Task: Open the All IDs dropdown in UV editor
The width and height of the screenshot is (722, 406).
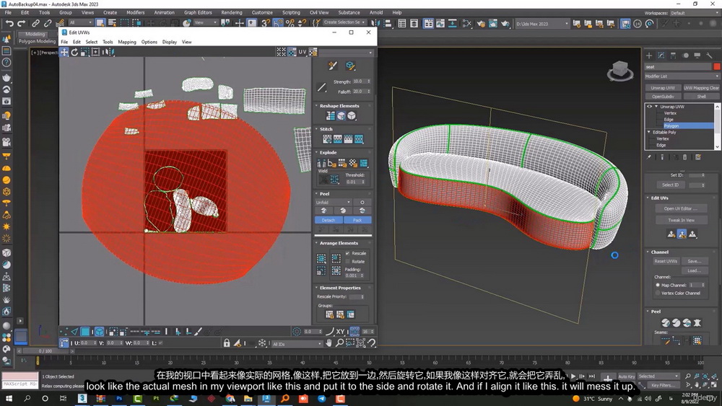Action: tap(297, 343)
